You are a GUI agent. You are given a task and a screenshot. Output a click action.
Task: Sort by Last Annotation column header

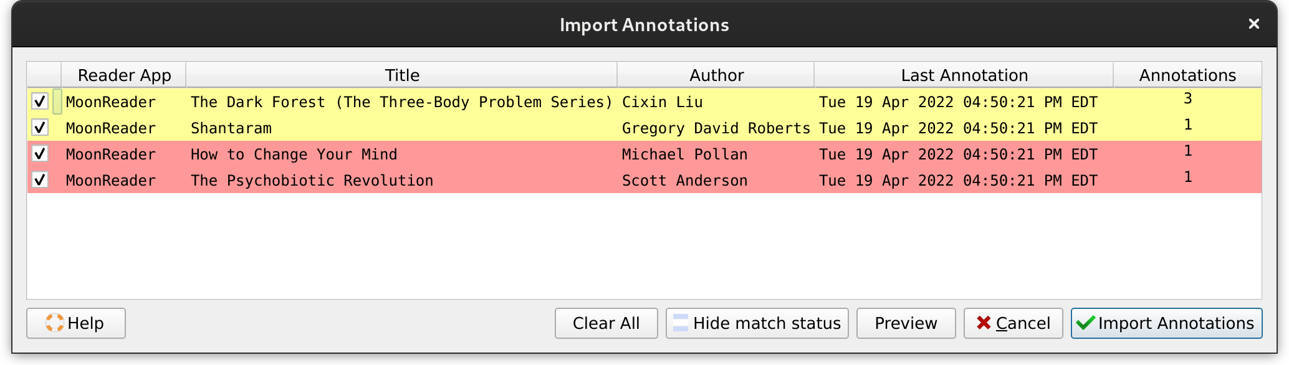coord(964,75)
